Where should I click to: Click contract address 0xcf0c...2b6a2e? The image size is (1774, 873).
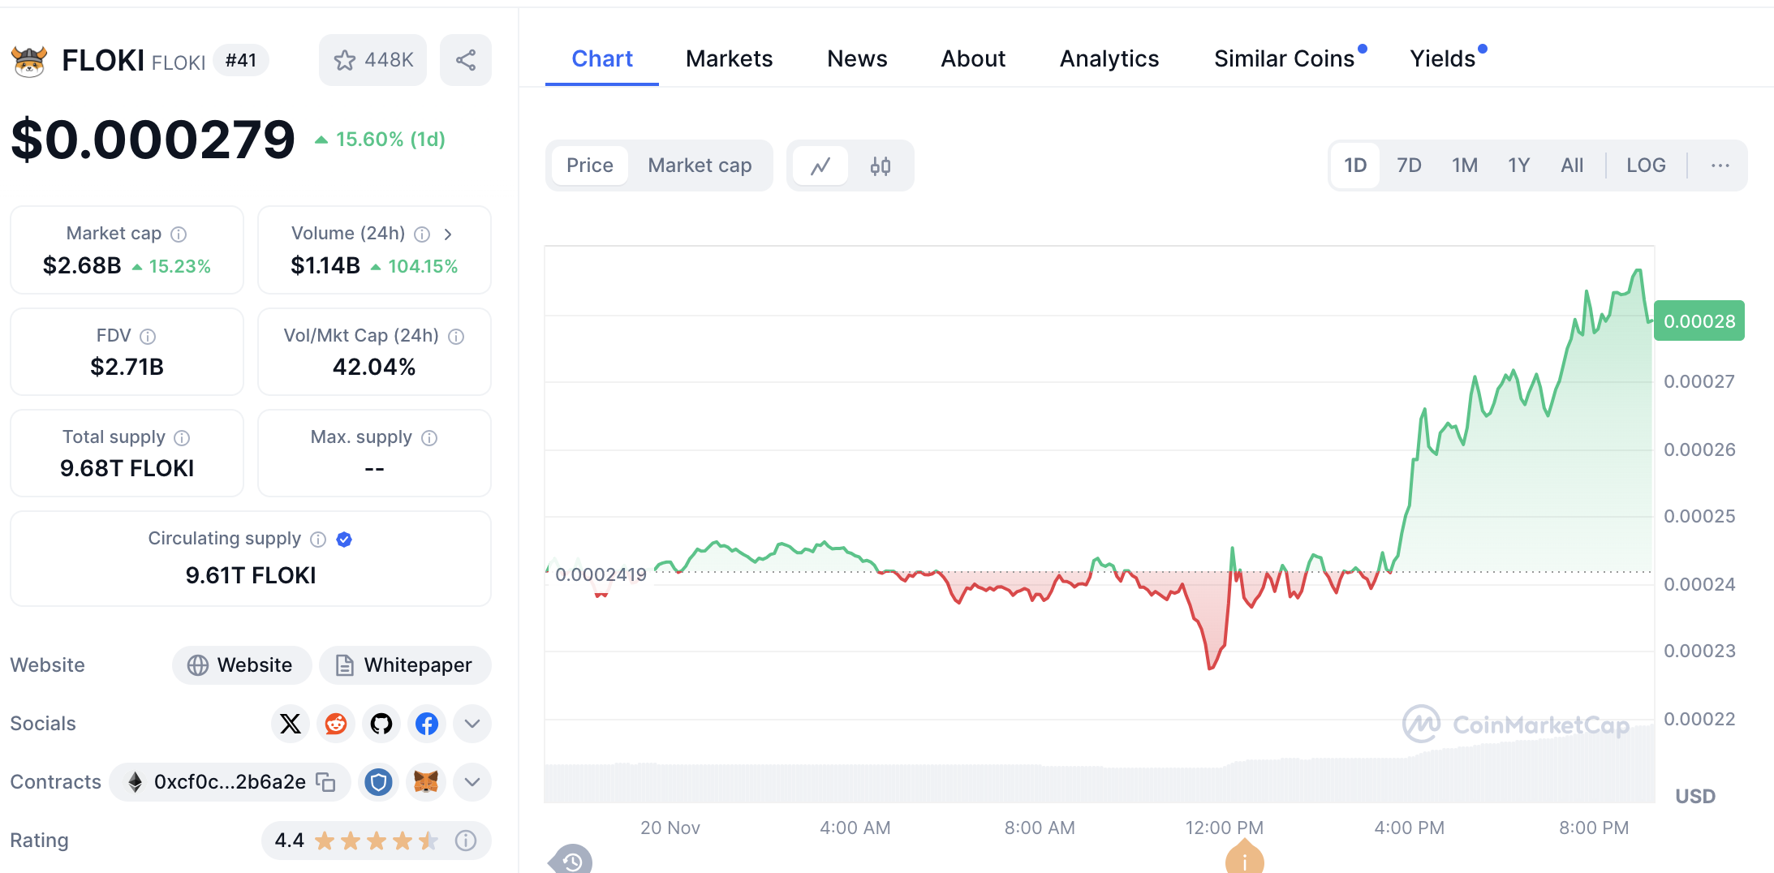point(230,782)
